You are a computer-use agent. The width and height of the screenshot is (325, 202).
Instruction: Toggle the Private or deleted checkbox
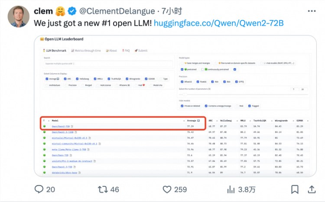pos(182,105)
